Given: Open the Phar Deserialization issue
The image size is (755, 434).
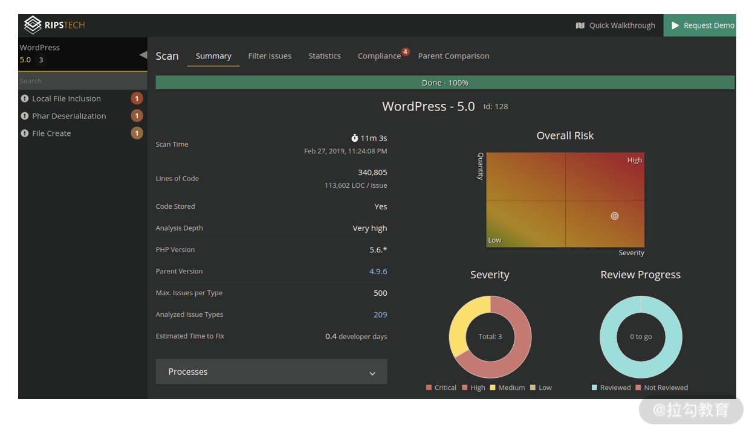Looking at the screenshot, I should (69, 116).
